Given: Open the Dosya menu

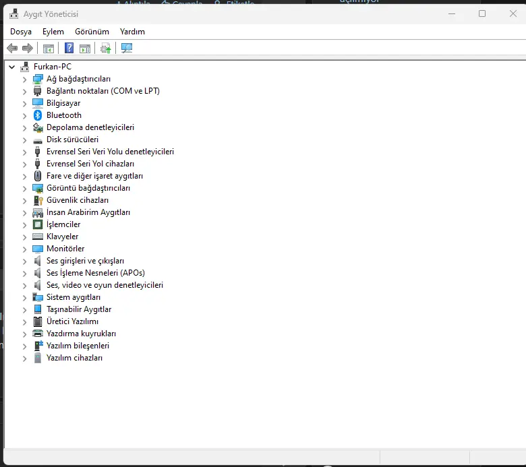Looking at the screenshot, I should pyautogui.click(x=21, y=32).
